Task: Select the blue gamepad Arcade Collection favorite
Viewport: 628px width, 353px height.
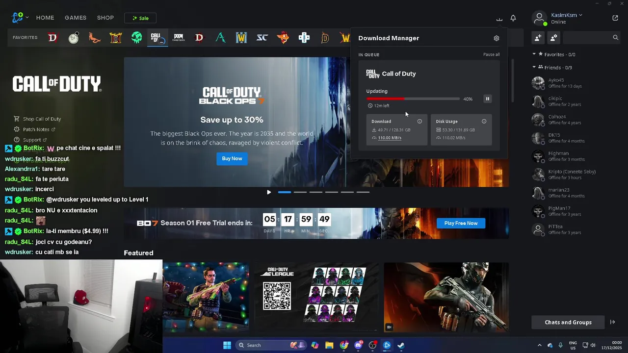Action: pyautogui.click(x=304, y=38)
